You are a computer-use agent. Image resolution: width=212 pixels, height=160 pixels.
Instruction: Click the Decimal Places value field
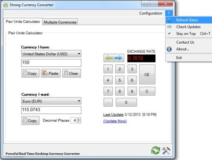click(x=74, y=120)
